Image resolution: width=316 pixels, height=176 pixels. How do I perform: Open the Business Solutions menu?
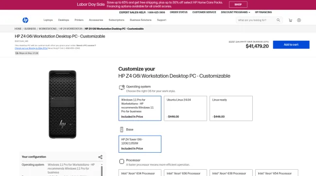(x=140, y=20)
